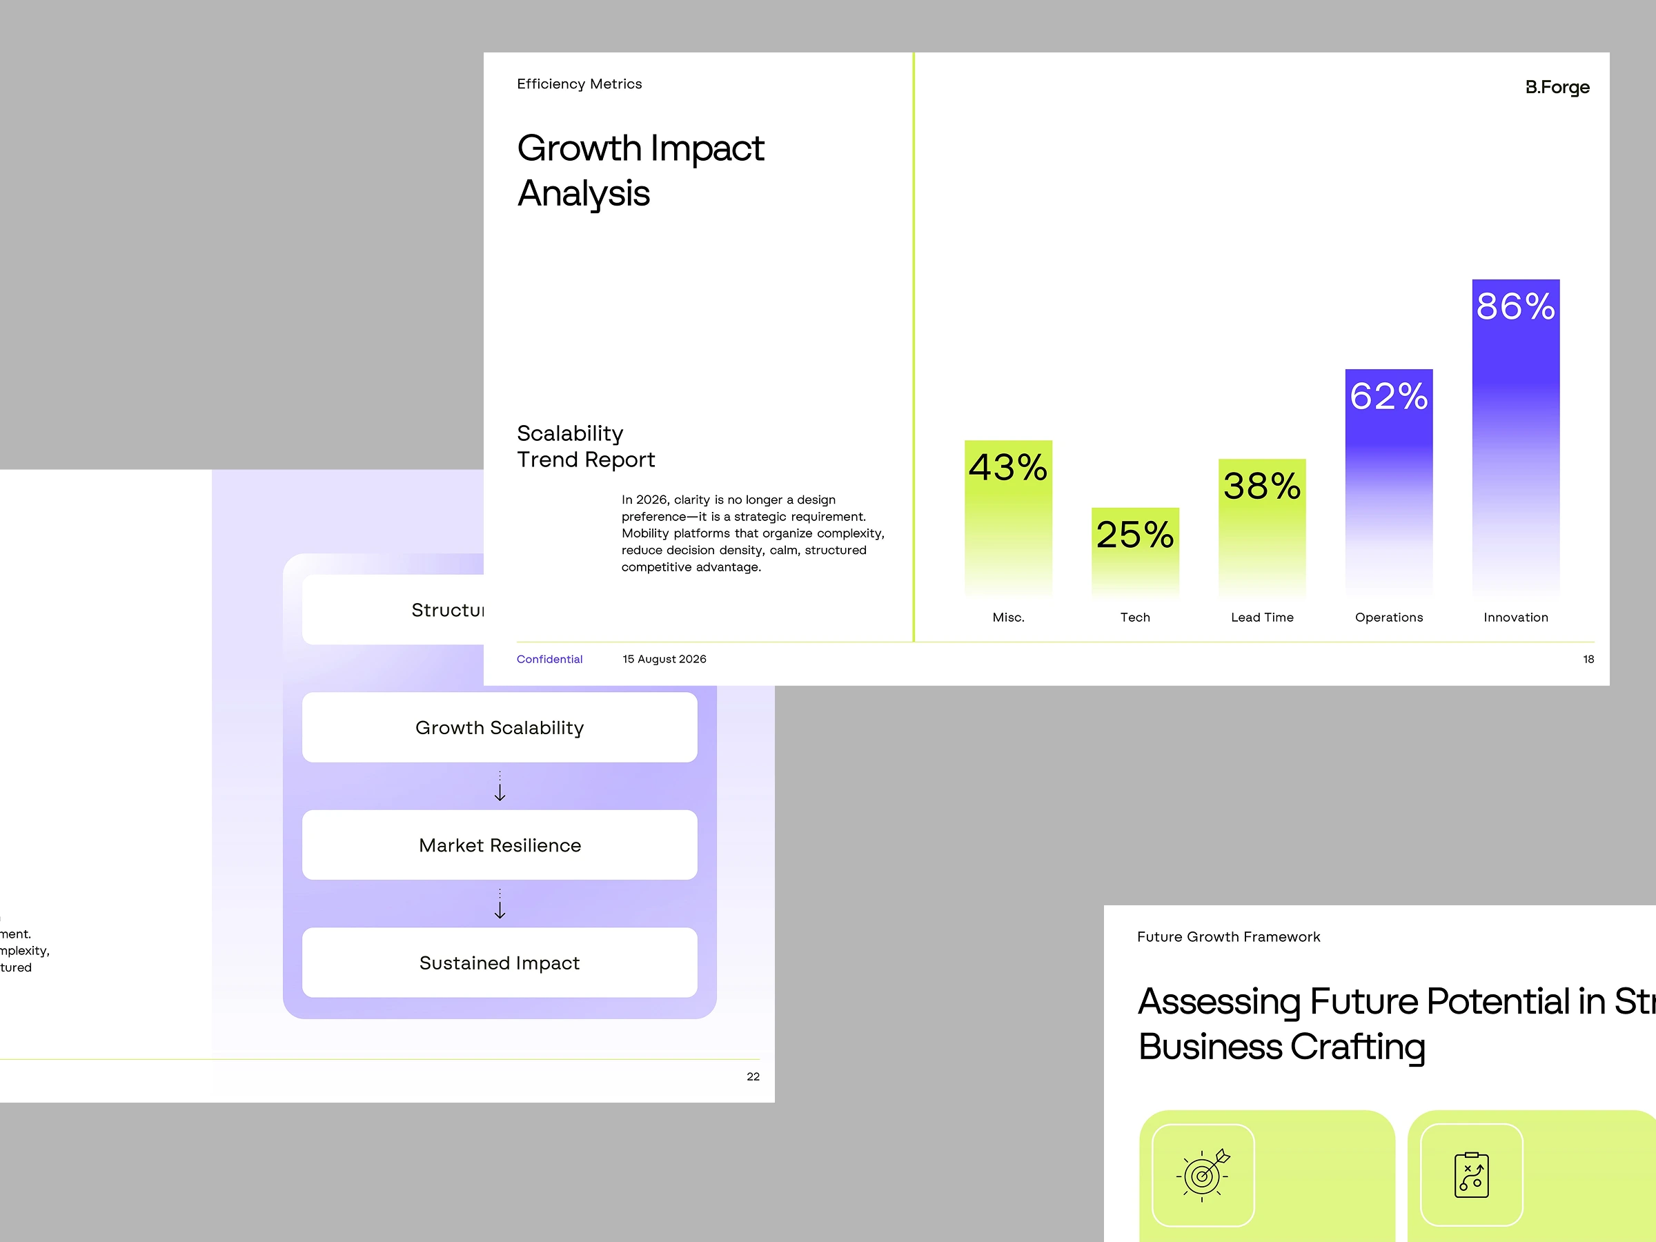This screenshot has width=1656, height=1242.
Task: Click the 62% Operations bar
Action: pos(1389,484)
